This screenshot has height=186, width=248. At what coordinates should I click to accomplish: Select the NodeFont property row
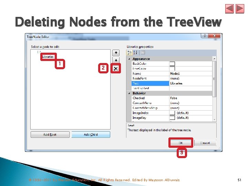point(172,79)
